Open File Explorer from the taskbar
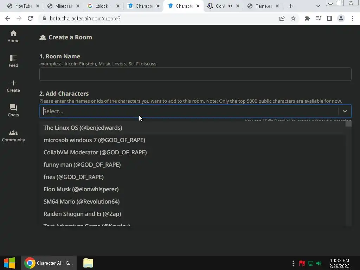 (x=88, y=263)
